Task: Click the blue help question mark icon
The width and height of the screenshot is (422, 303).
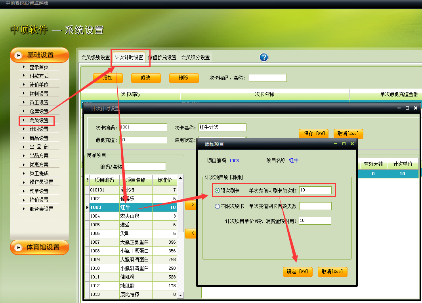Action: pos(264,57)
